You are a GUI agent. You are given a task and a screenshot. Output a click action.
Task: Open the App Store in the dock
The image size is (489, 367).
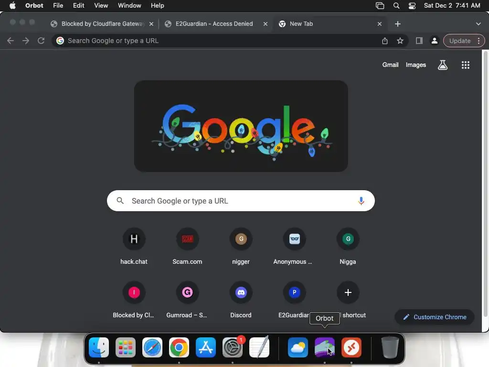(x=205, y=347)
